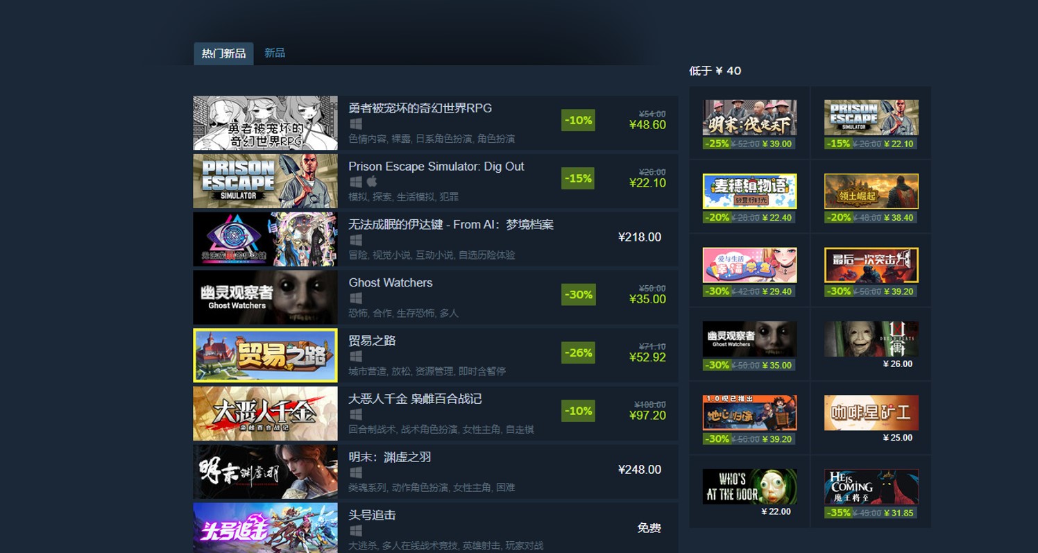Click the 免费 price for 头号追击
The height and width of the screenshot is (553, 1038).
(649, 528)
